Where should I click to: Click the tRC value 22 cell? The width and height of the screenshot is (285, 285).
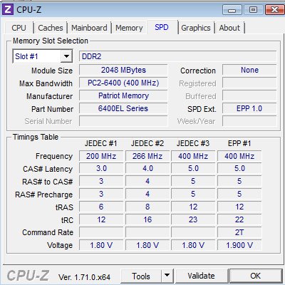tap(239, 219)
